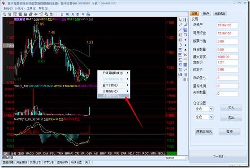Select the red up-arrow marker tool
Viewport: 250px width, 168px height.
pos(185,40)
